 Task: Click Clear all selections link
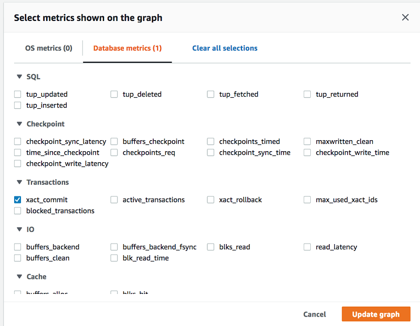click(x=225, y=48)
